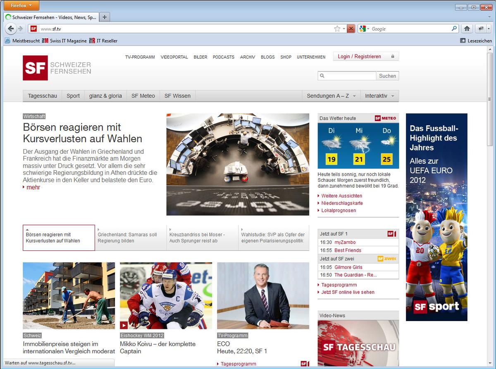
Task: Go to PODCASTS
Action: 224,57
